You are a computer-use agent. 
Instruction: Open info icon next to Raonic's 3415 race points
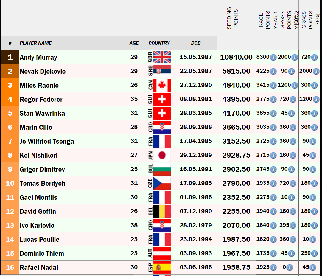[x=273, y=85]
